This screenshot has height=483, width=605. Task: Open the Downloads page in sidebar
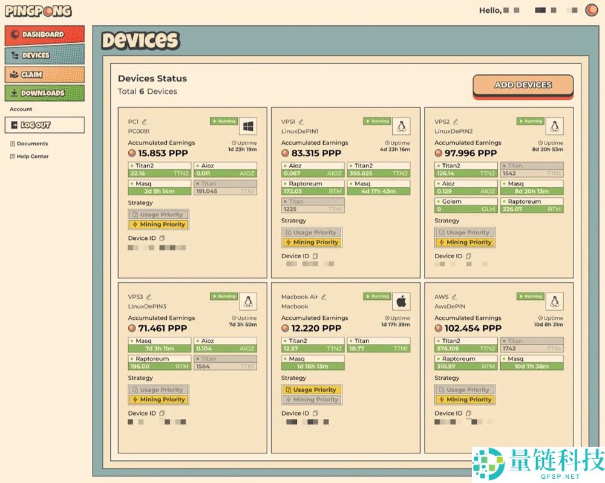tap(44, 93)
